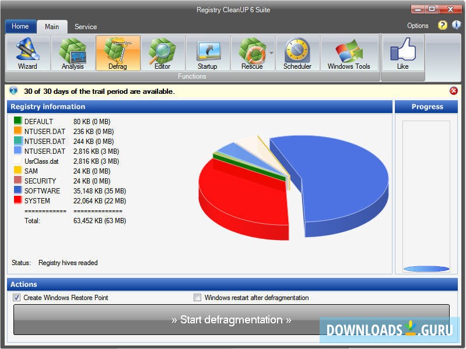The width and height of the screenshot is (466, 349).
Task: Minimize the Registry CleanUP window
Action: 418,9
